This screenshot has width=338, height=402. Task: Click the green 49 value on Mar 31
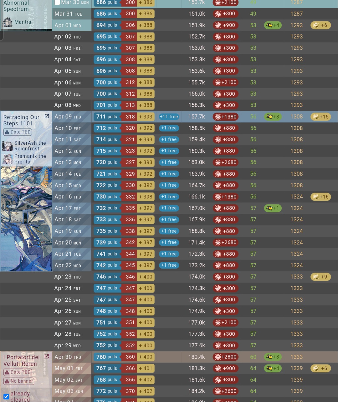[x=253, y=14]
